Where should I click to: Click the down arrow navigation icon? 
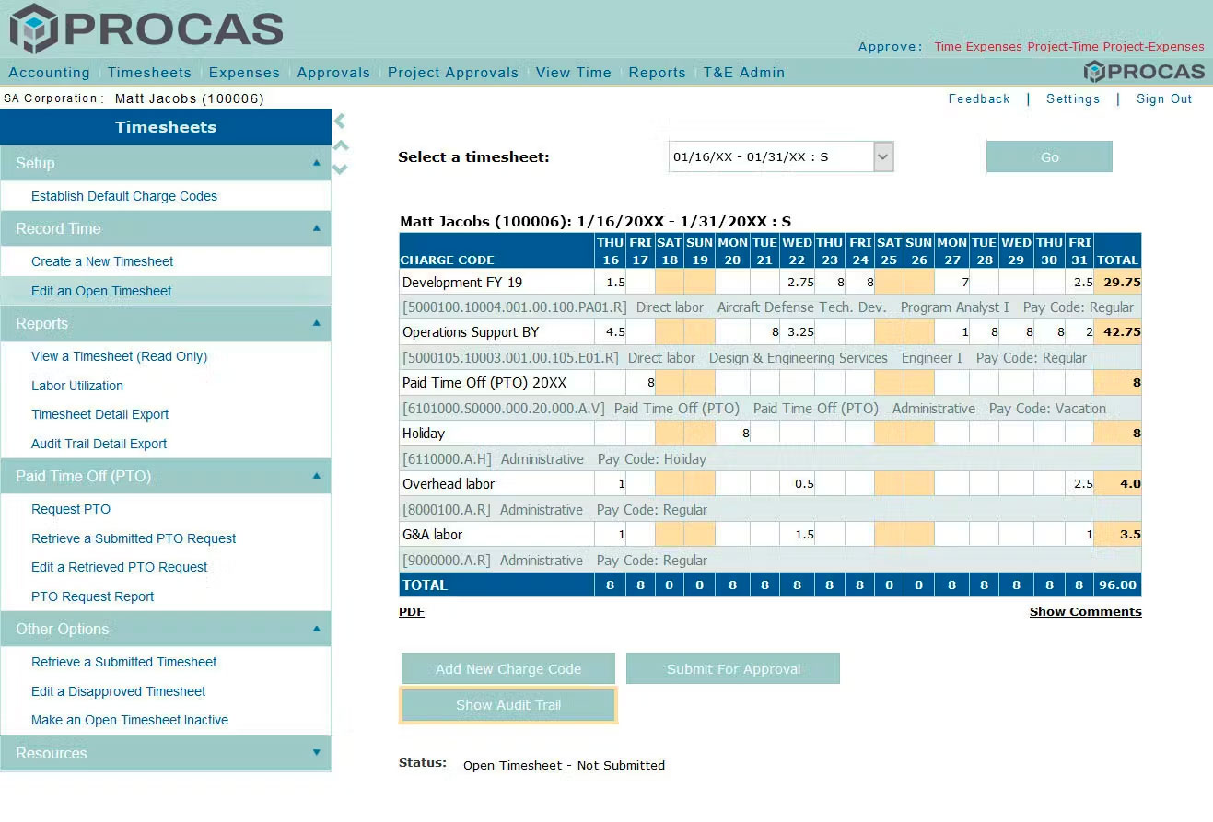[x=340, y=168]
